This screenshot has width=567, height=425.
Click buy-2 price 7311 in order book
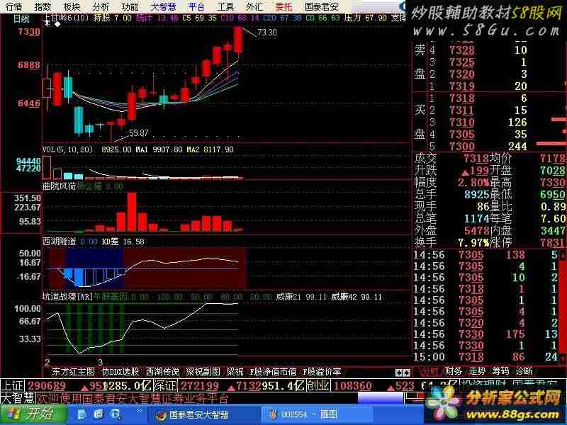[x=462, y=110]
